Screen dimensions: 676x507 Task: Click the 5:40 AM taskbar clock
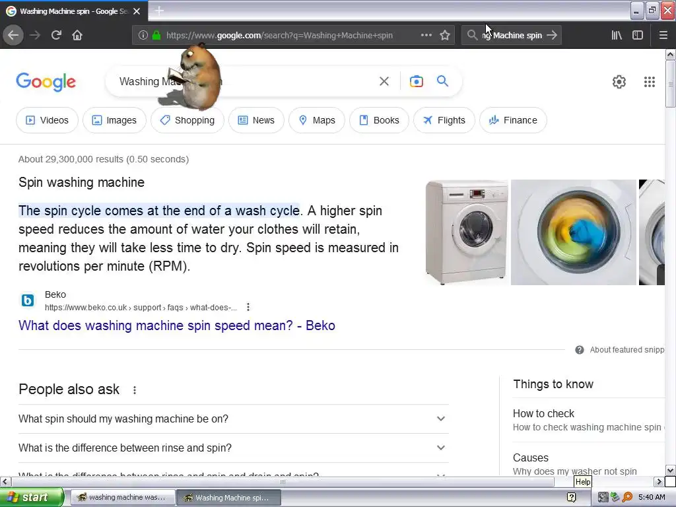tap(652, 497)
